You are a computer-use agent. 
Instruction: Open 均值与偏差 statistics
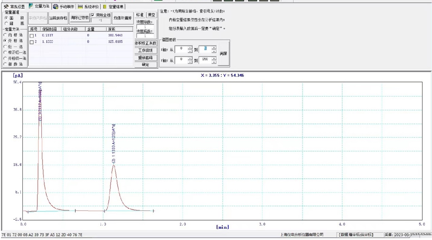pyautogui.click(x=122, y=18)
